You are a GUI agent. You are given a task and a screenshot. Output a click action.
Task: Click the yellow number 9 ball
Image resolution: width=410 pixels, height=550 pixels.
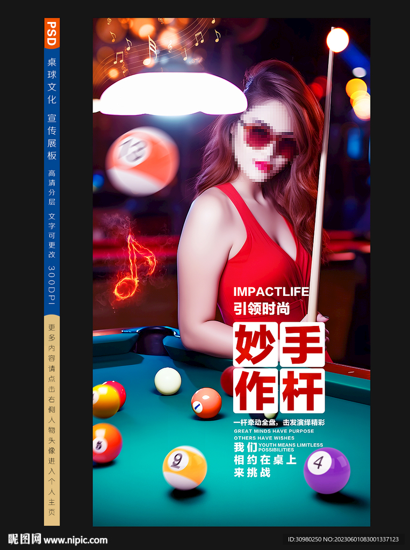coord(185,468)
